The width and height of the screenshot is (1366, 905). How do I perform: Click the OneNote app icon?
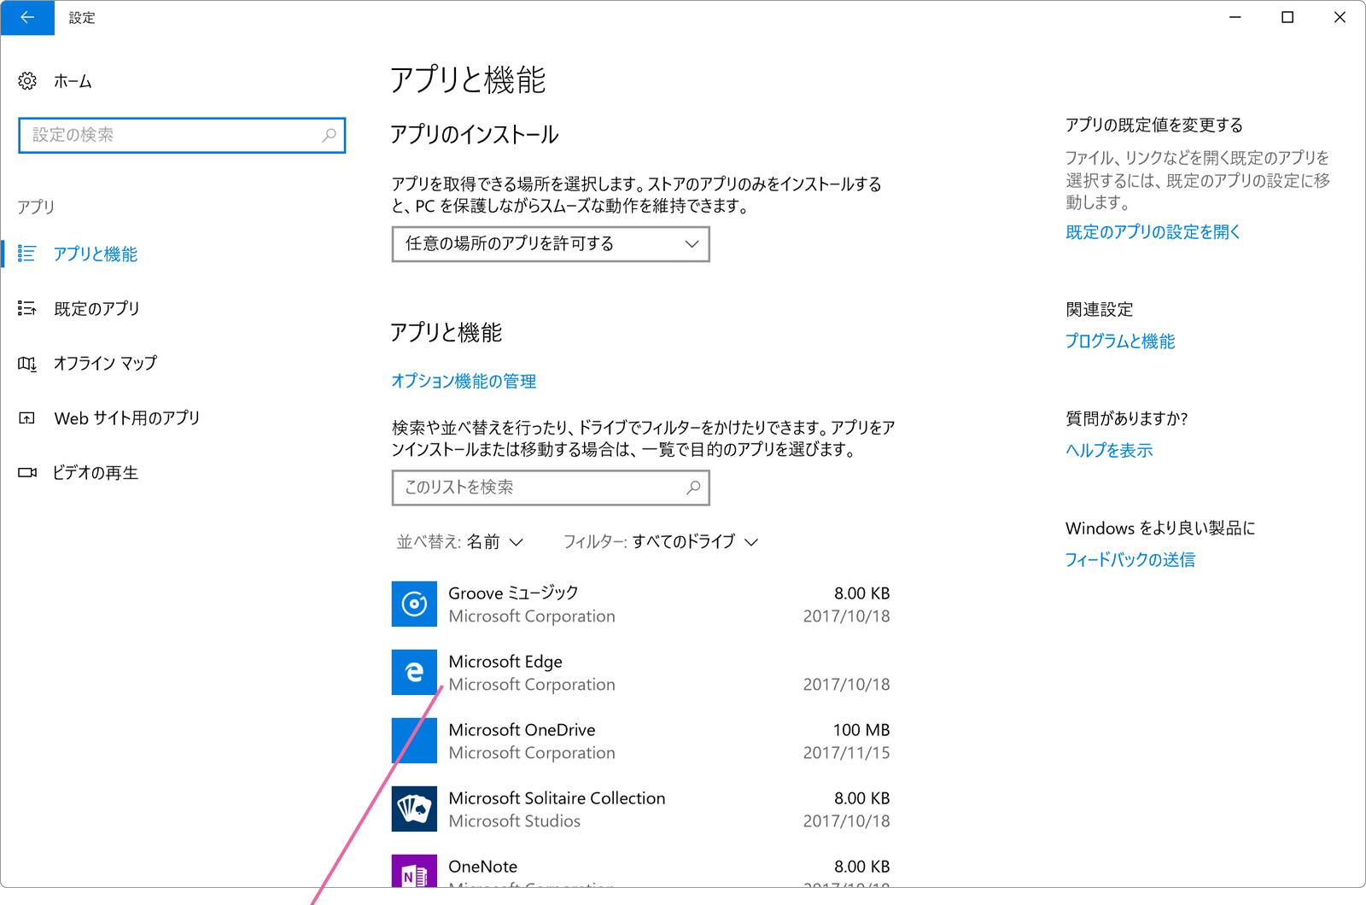pyautogui.click(x=414, y=871)
